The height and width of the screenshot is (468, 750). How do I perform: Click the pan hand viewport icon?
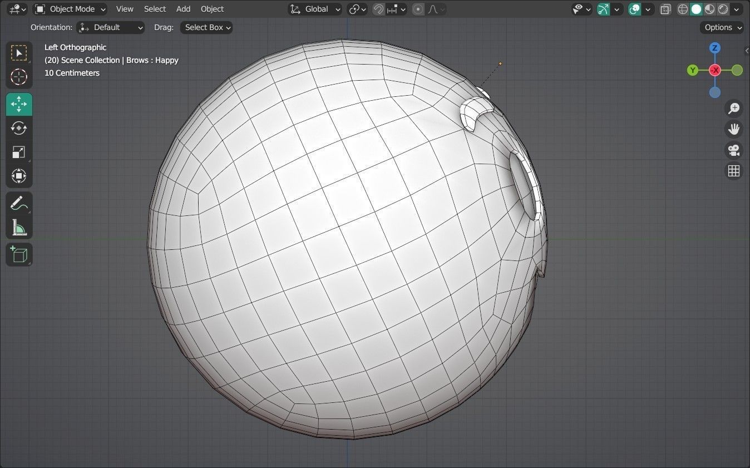(734, 129)
